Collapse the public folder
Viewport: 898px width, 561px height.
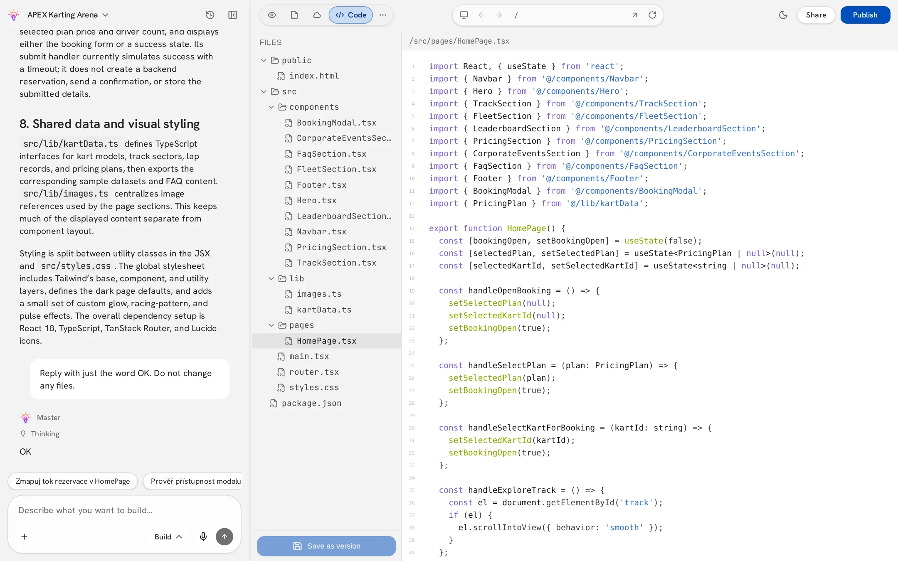tap(264, 60)
